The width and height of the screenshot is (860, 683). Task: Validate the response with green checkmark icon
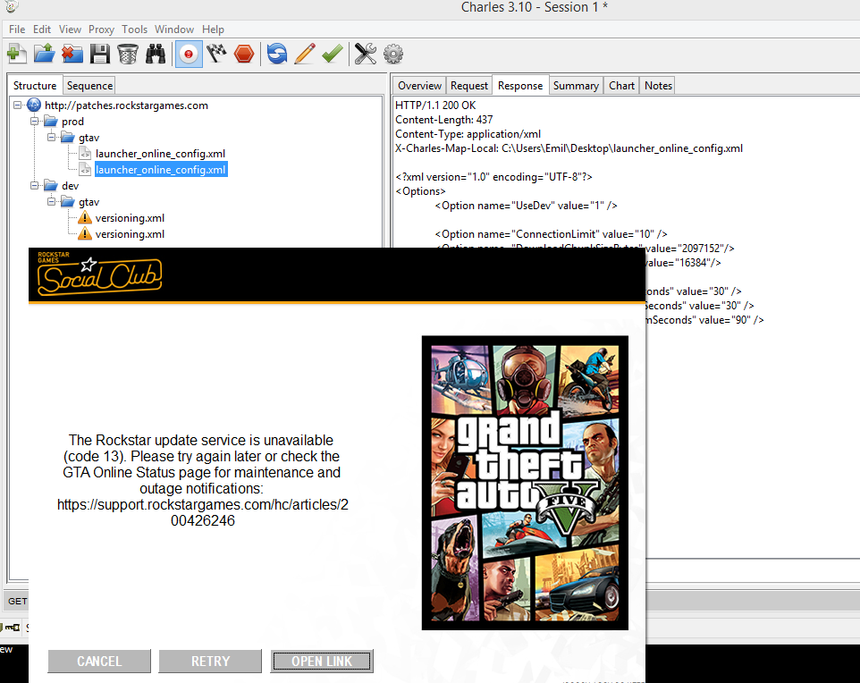pyautogui.click(x=333, y=54)
